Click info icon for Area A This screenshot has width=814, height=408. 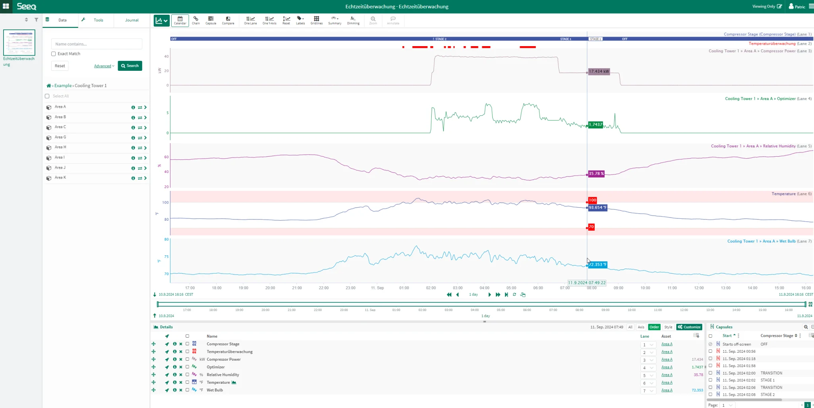click(x=133, y=107)
